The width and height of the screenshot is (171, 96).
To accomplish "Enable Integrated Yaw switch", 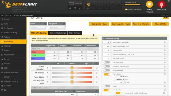I will coord(107,70).
